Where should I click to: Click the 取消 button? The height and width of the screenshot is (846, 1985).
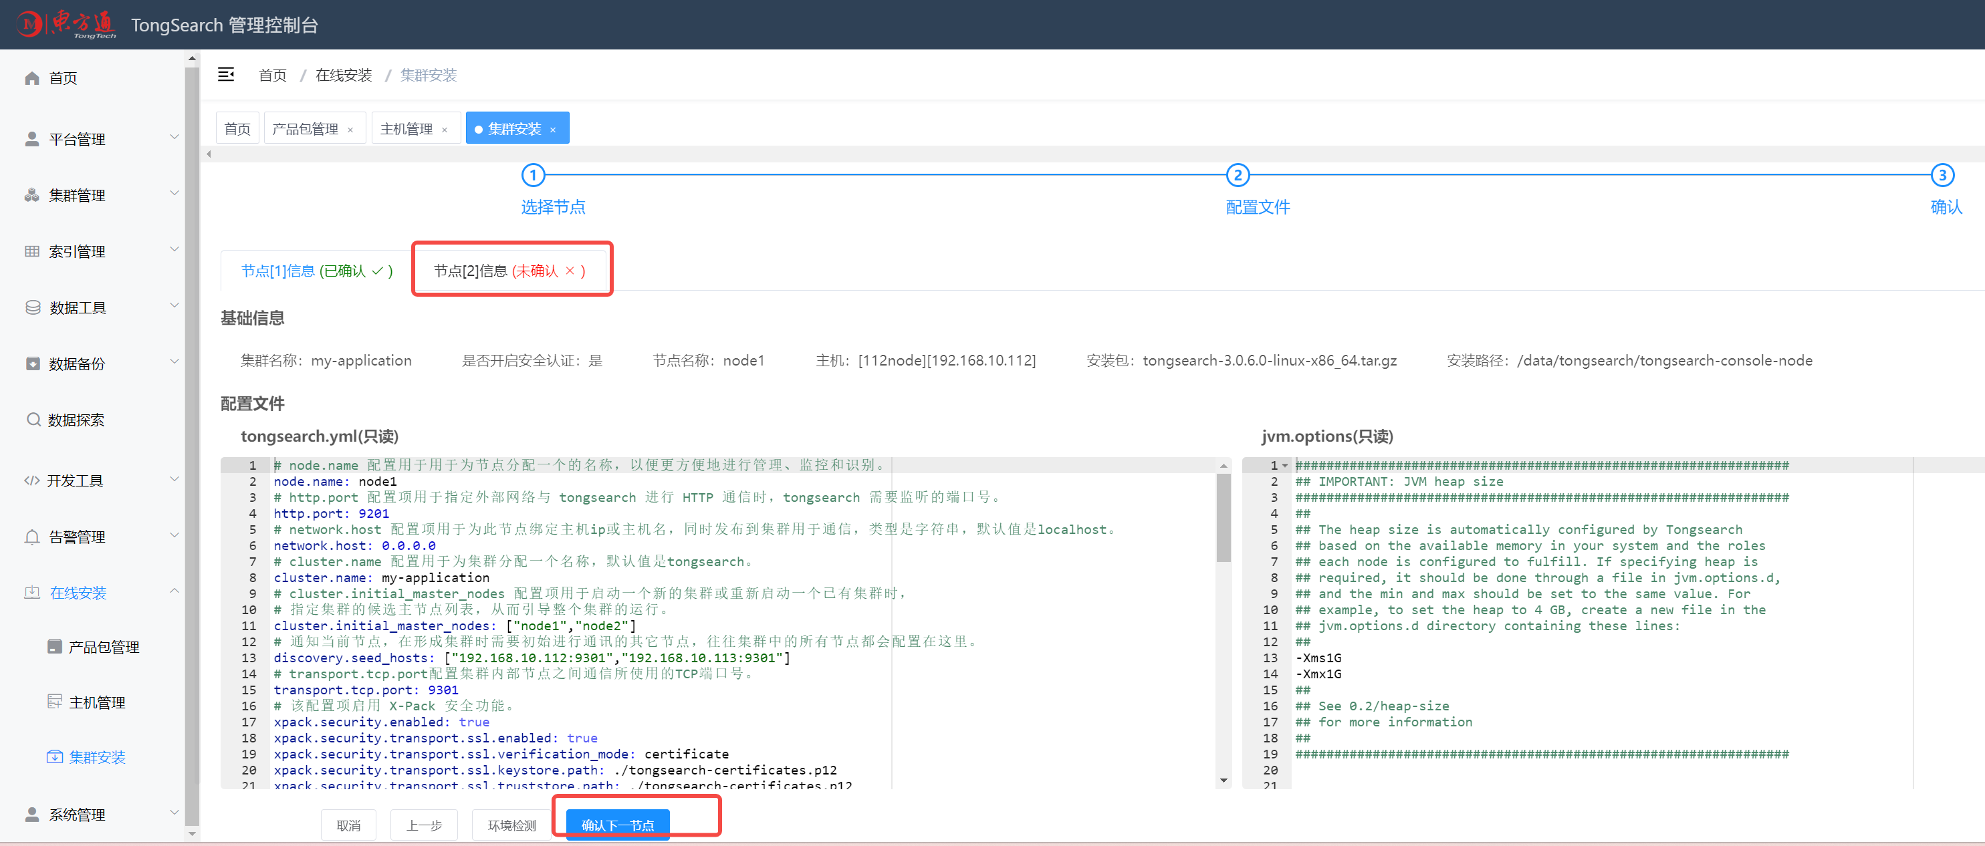click(x=348, y=825)
